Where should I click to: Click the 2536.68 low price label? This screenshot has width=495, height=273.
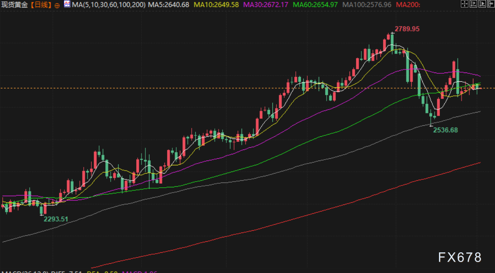446,130
